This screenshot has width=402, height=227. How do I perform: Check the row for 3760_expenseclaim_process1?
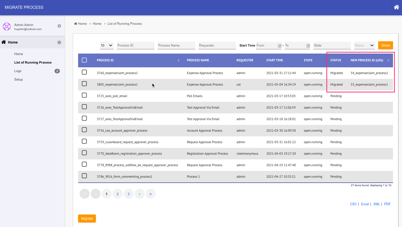(x=84, y=72)
